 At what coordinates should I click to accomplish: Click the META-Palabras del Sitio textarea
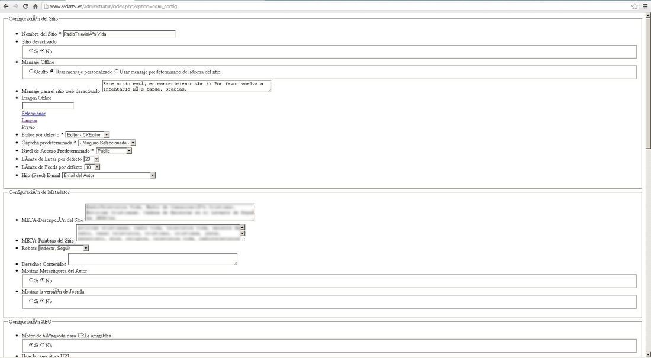pos(160,233)
